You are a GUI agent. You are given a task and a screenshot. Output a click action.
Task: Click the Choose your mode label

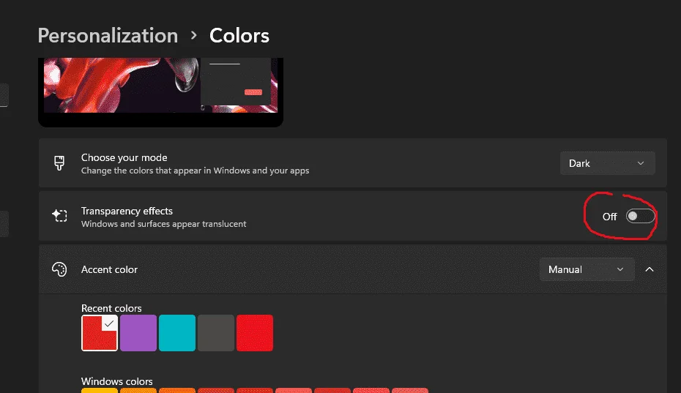[x=124, y=157]
